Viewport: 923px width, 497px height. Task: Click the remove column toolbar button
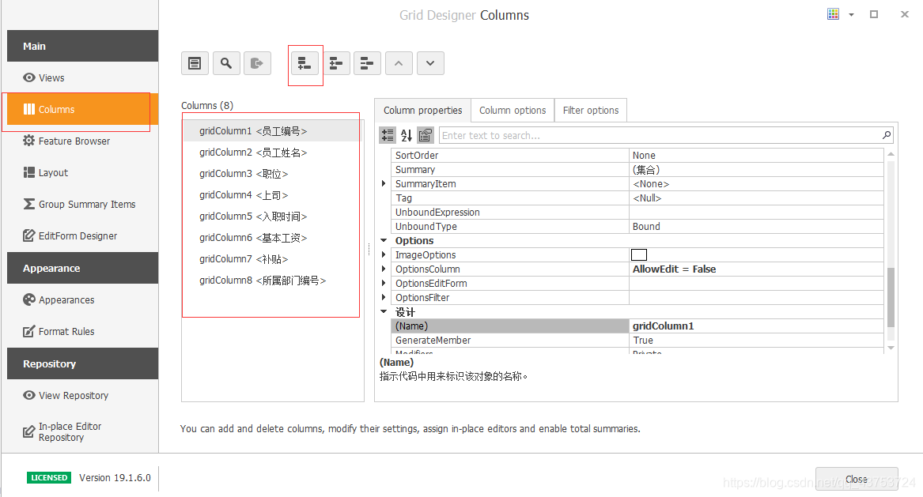(367, 63)
